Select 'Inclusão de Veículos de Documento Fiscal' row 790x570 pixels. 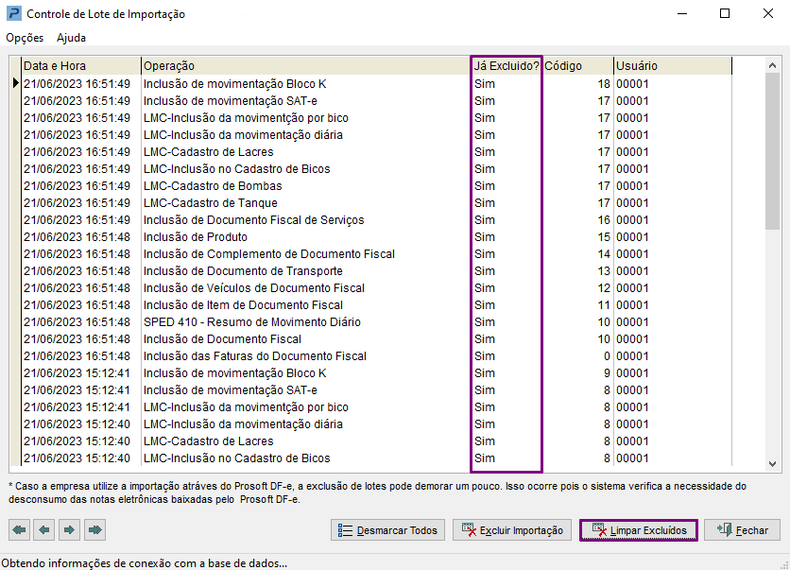(x=376, y=287)
